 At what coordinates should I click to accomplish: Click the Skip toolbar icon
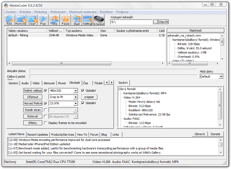[x=54, y=20]
